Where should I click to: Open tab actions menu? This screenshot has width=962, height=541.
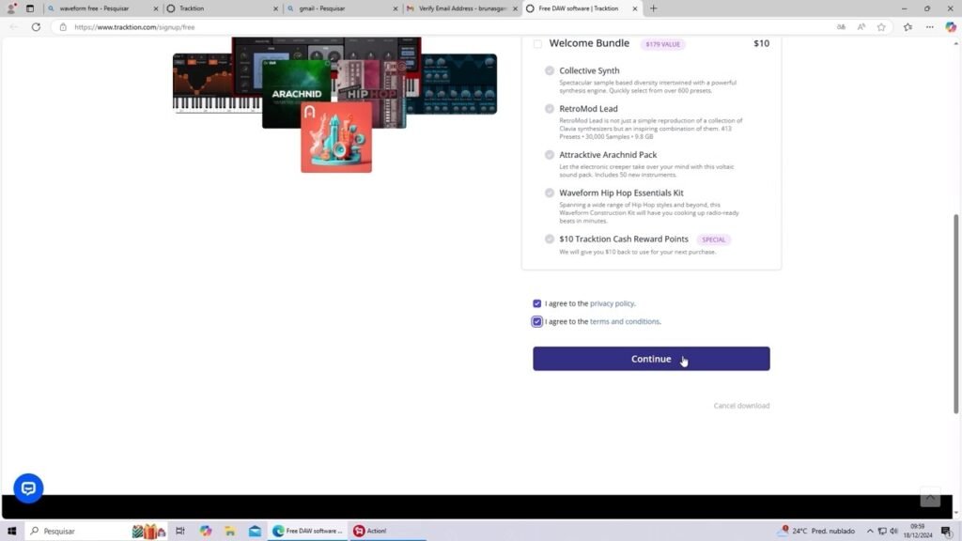pos(29,8)
